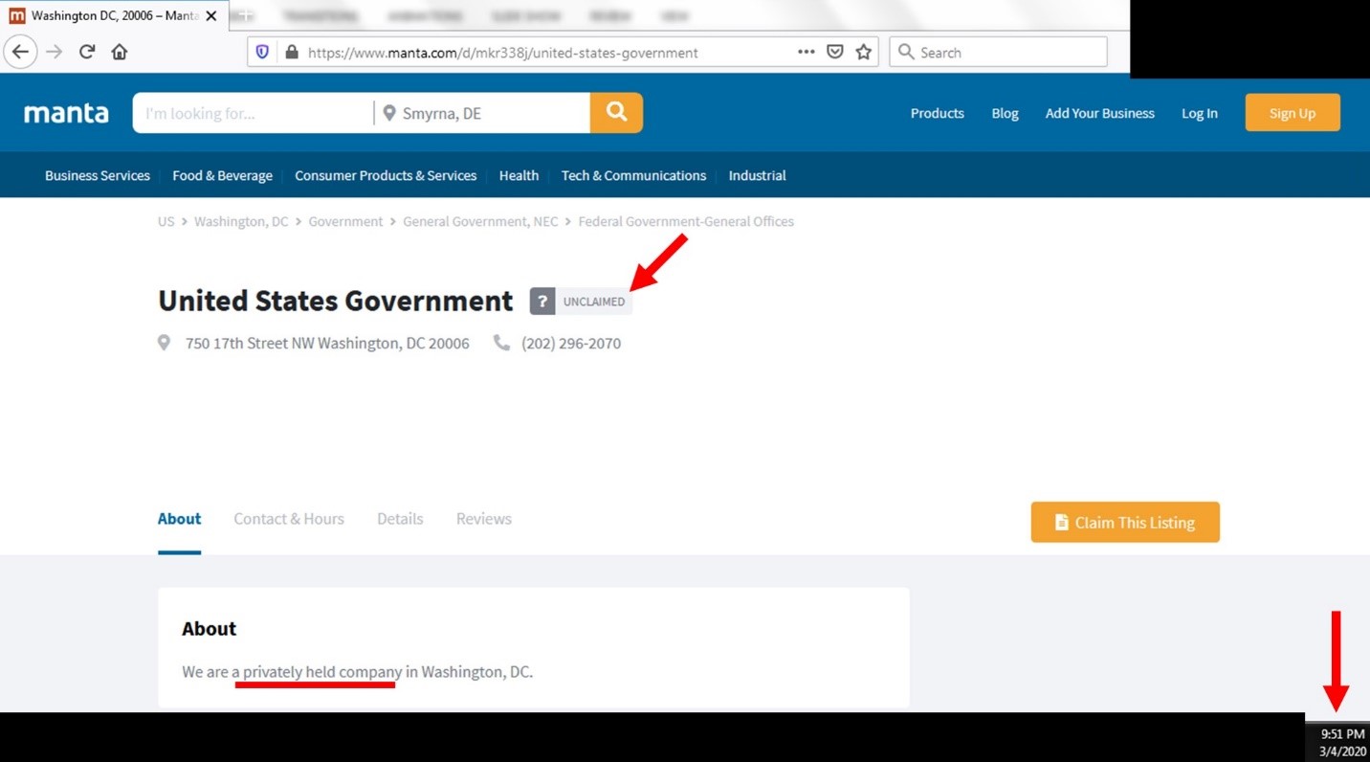1370x762 pixels.
Task: Open the Reviews tab
Action: point(483,519)
